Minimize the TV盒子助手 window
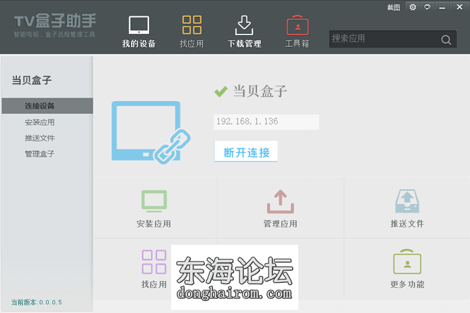This screenshot has height=313, width=470. coord(442,7)
